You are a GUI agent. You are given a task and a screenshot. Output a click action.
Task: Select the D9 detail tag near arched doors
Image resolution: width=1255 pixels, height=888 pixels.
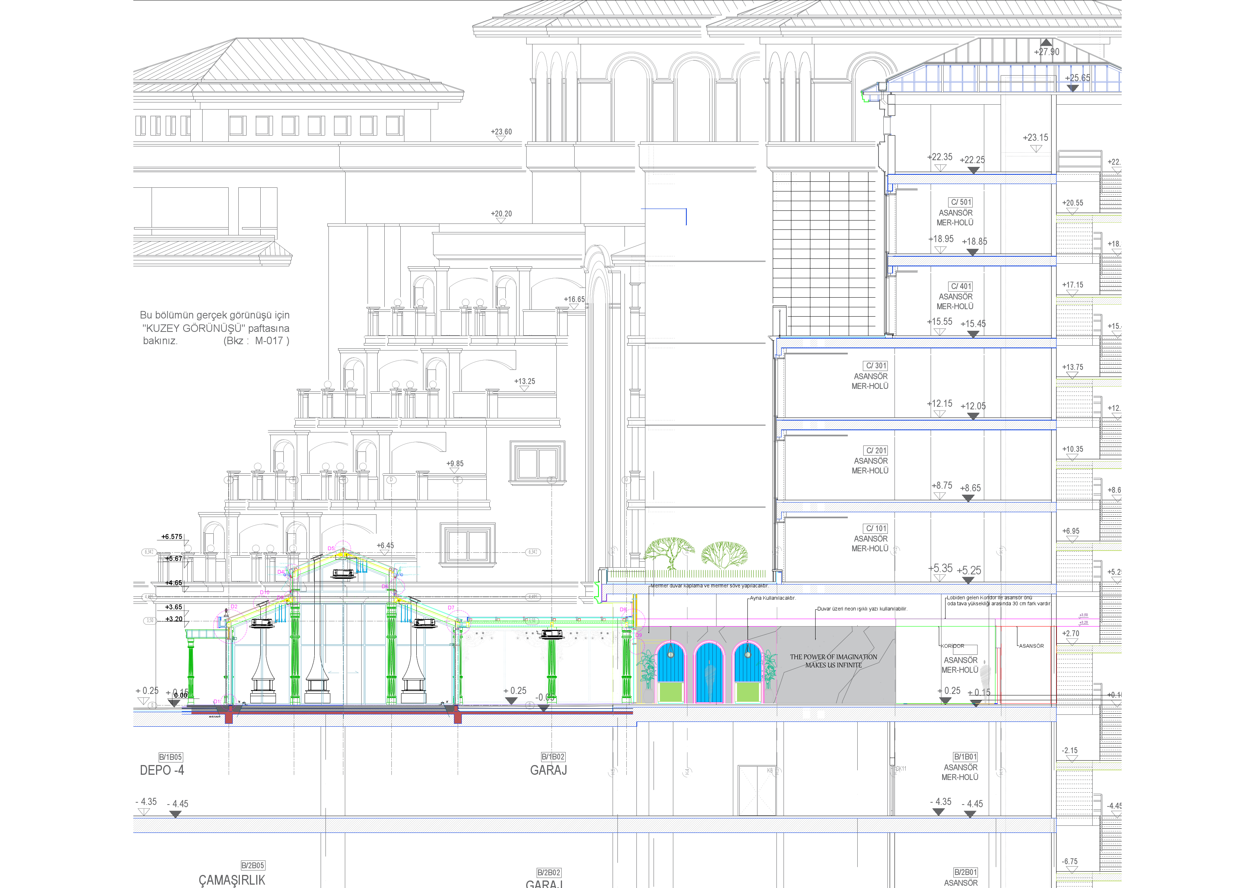coord(638,635)
